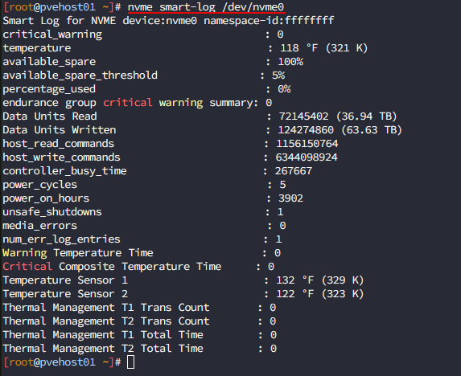Click controller_busy_time value 267667

tap(294, 171)
